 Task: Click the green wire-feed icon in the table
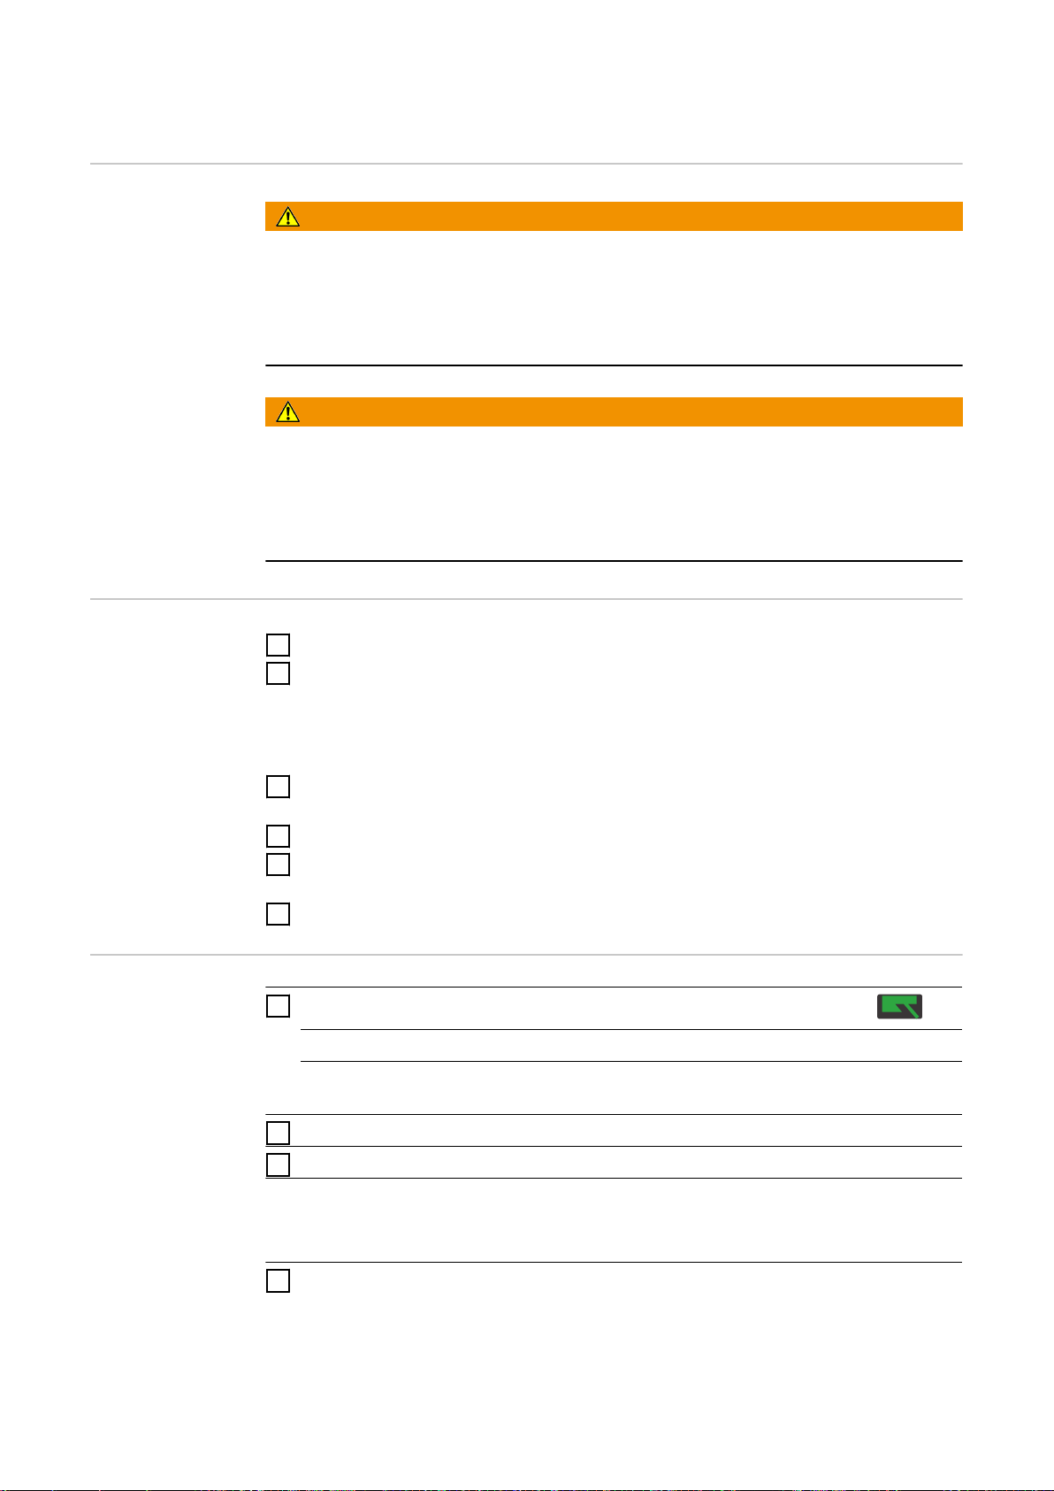point(899,1007)
